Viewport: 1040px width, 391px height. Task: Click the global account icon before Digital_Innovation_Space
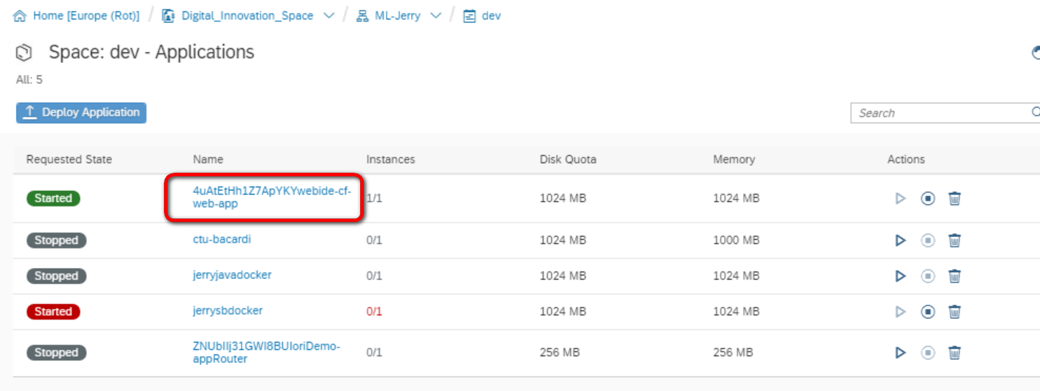tap(168, 15)
